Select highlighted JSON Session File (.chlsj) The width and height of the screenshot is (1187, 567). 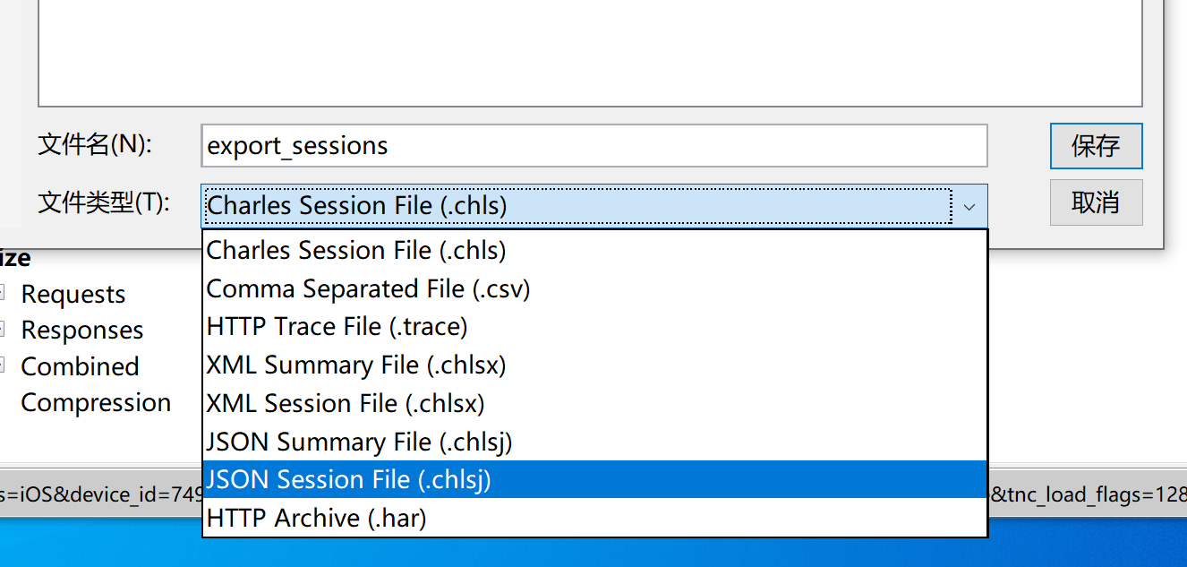349,480
